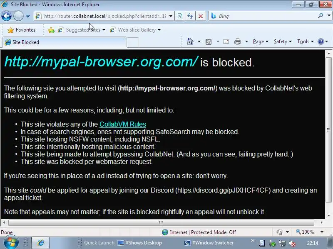Click the horizontal scroll left arrow

coord(4,222)
